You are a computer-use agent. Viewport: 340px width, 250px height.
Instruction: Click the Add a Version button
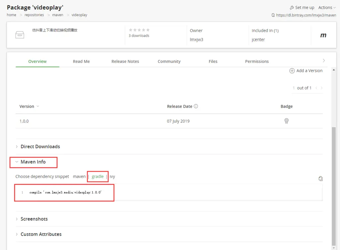pos(306,71)
